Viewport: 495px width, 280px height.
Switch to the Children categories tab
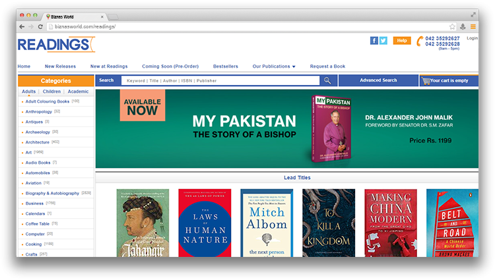pos(51,92)
